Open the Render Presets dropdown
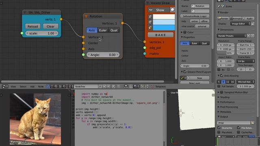The height and width of the screenshot is (146, 260). point(232,36)
